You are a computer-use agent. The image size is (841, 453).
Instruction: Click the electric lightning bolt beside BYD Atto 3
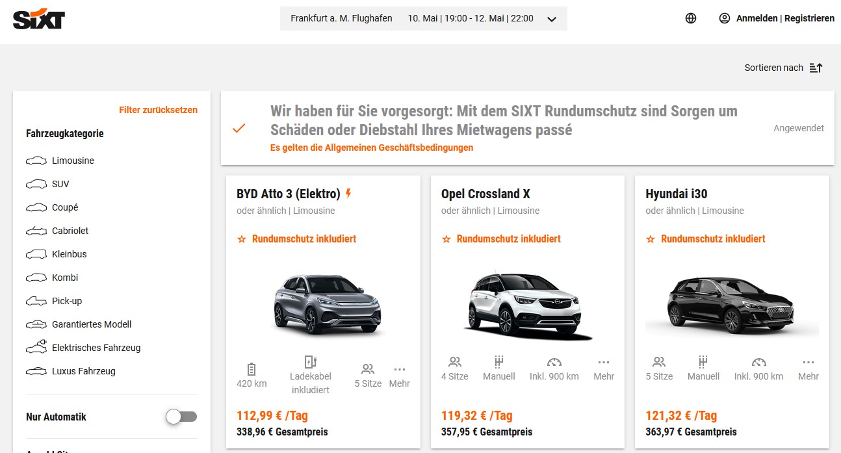point(348,193)
